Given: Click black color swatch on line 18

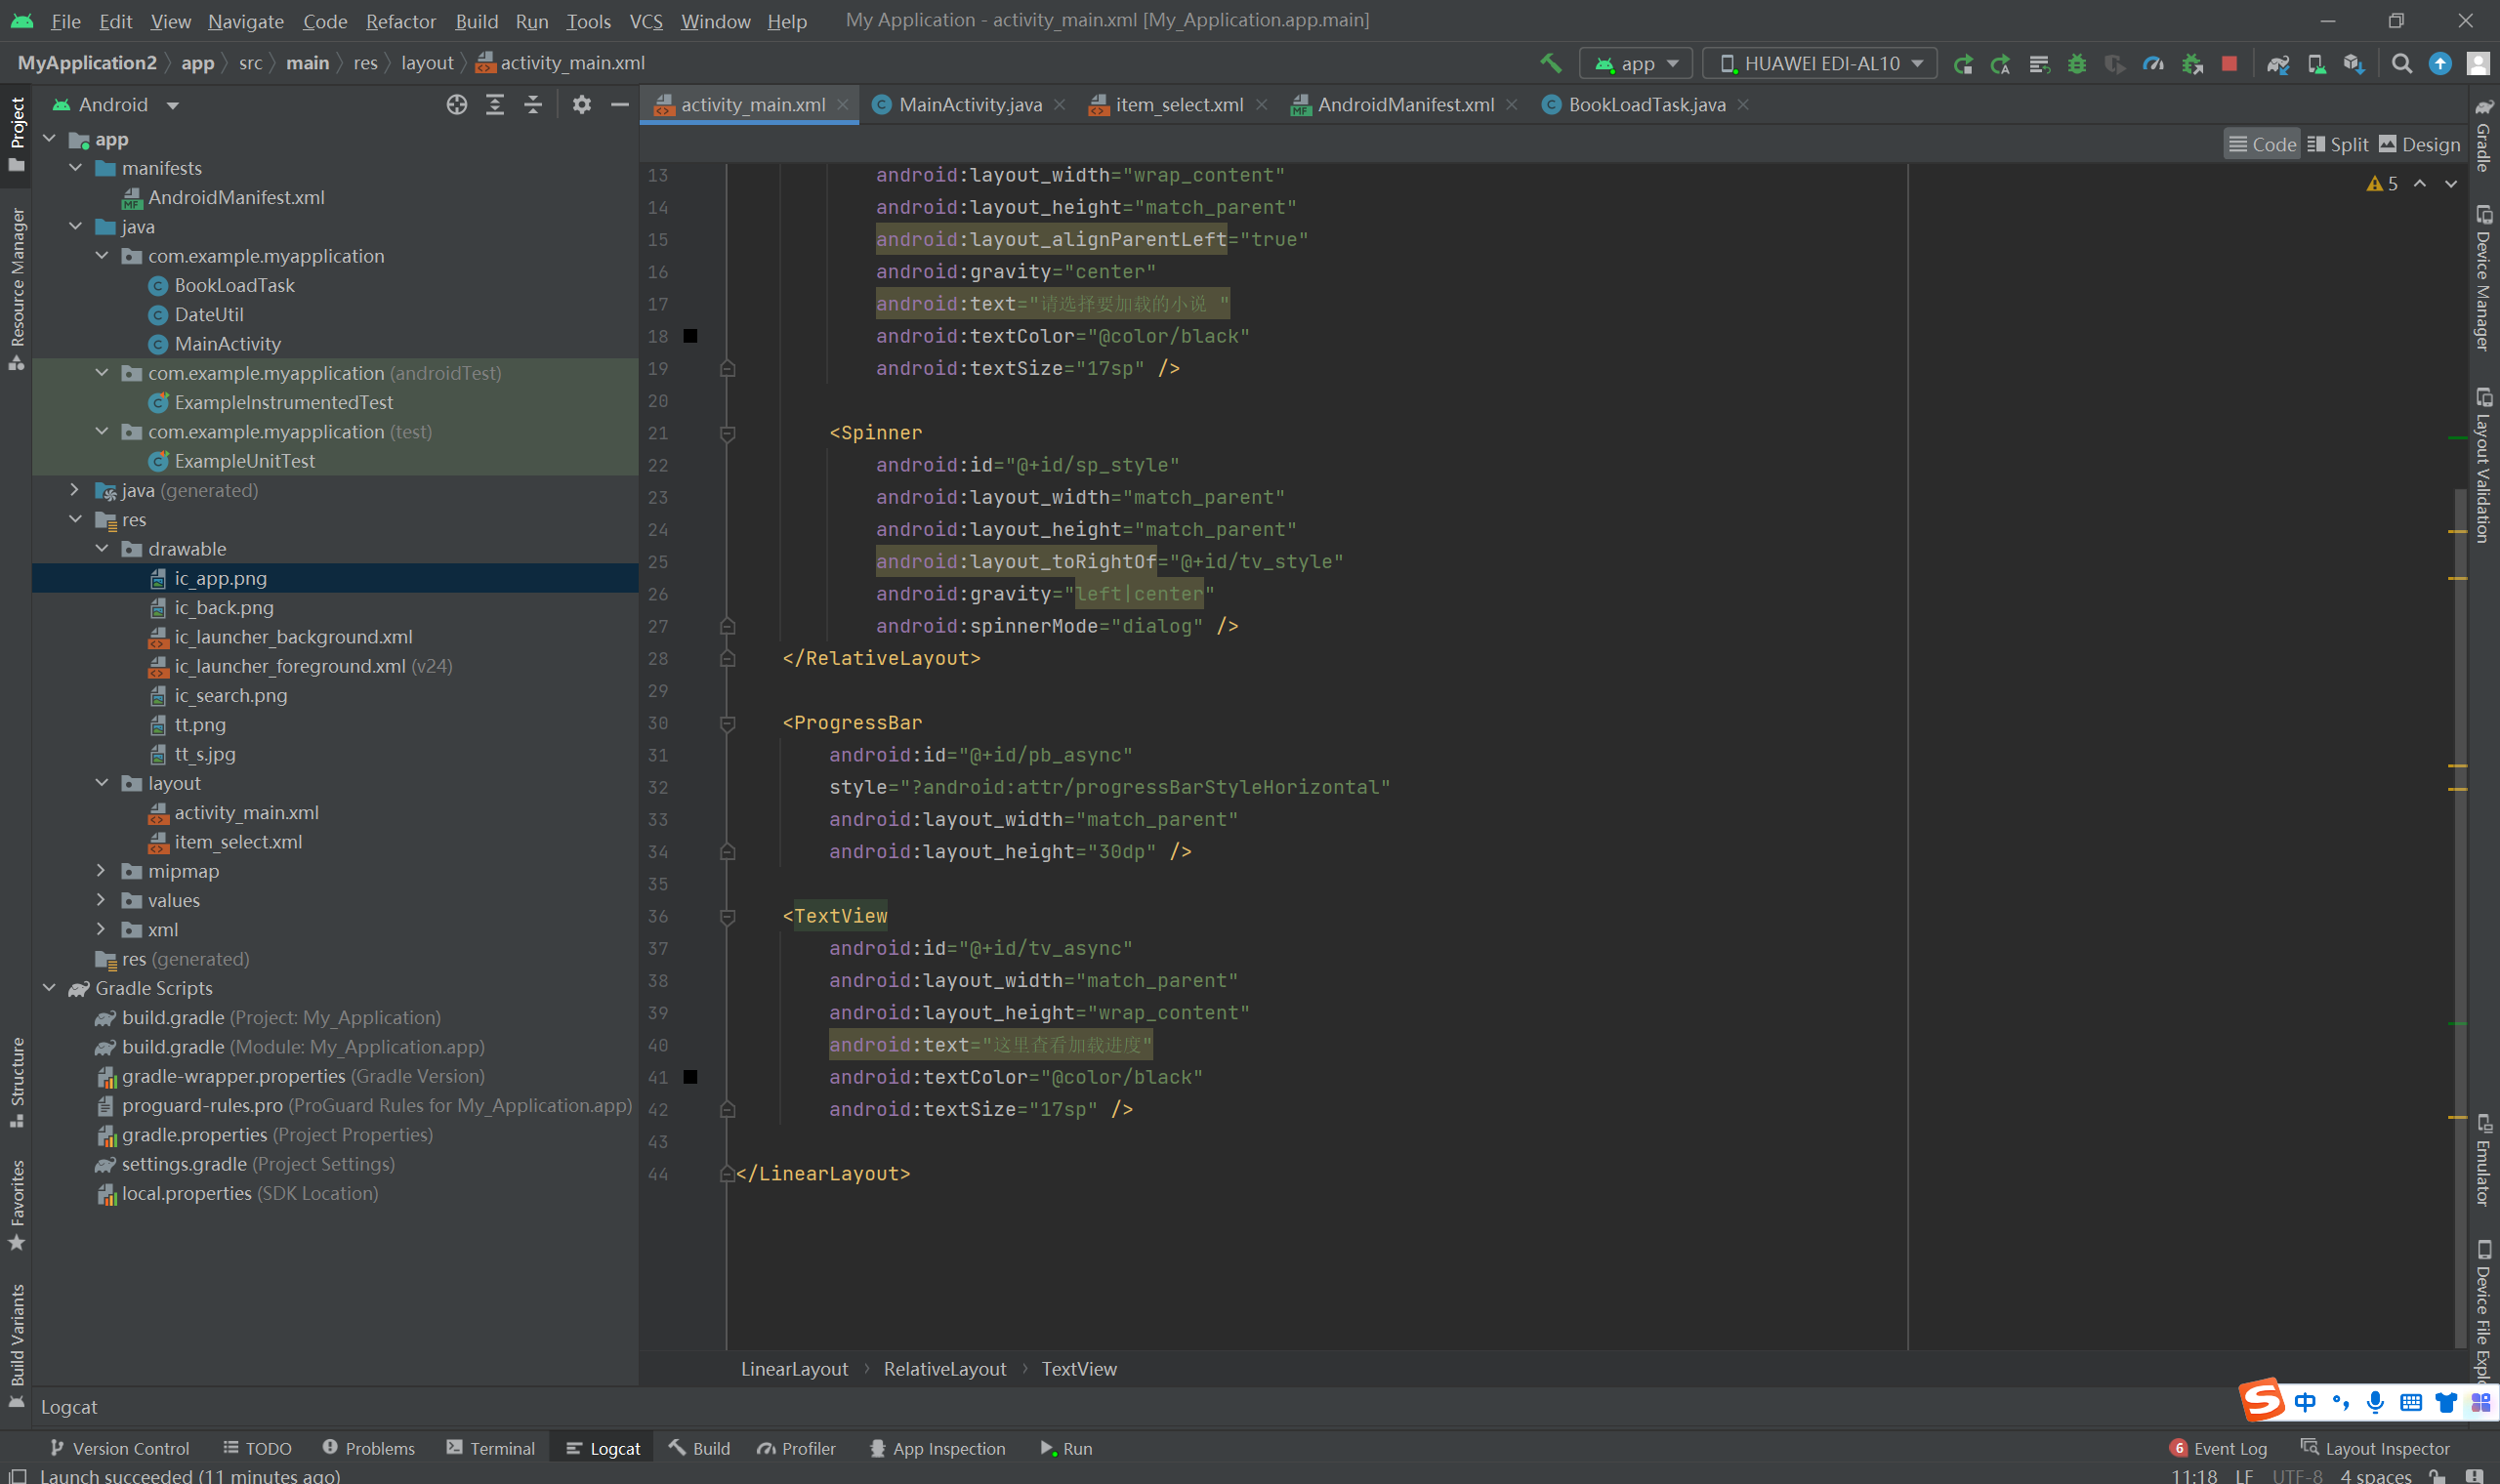Looking at the screenshot, I should [690, 336].
